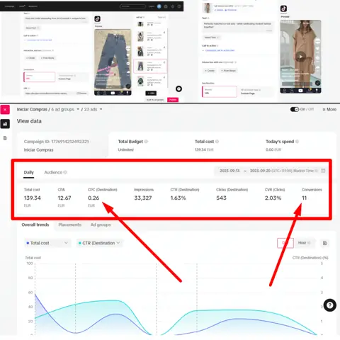Viewport: 340px width, 340px height.
Task: Show Total Budget info tooltip
Action: pyautogui.click(x=146, y=142)
